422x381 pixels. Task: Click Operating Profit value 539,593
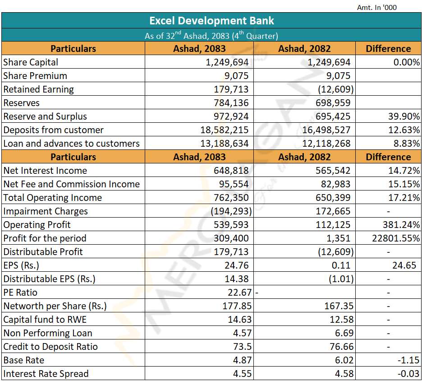pyautogui.click(x=231, y=225)
